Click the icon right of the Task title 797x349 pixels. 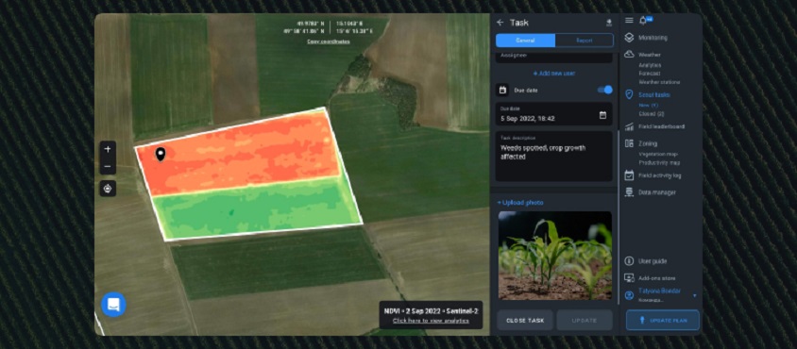(609, 23)
